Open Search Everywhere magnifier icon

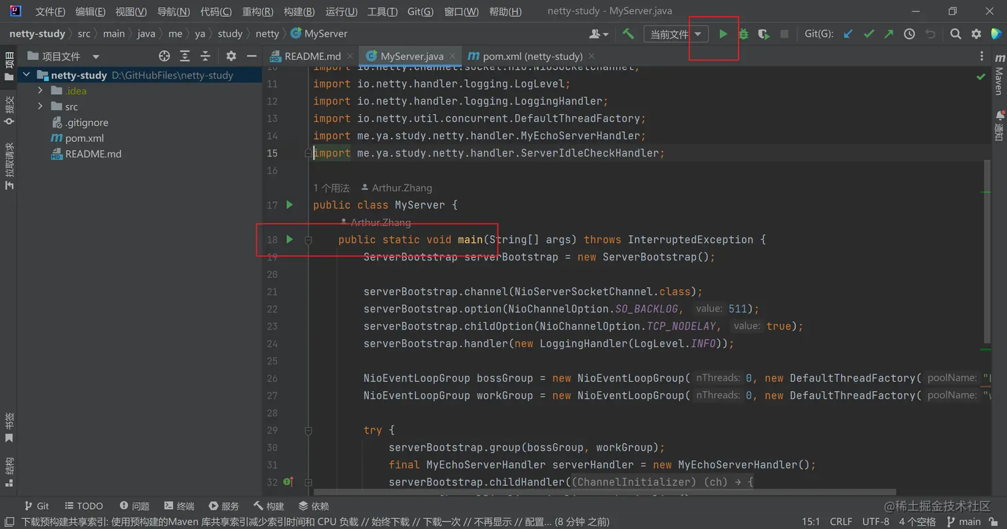pos(956,34)
